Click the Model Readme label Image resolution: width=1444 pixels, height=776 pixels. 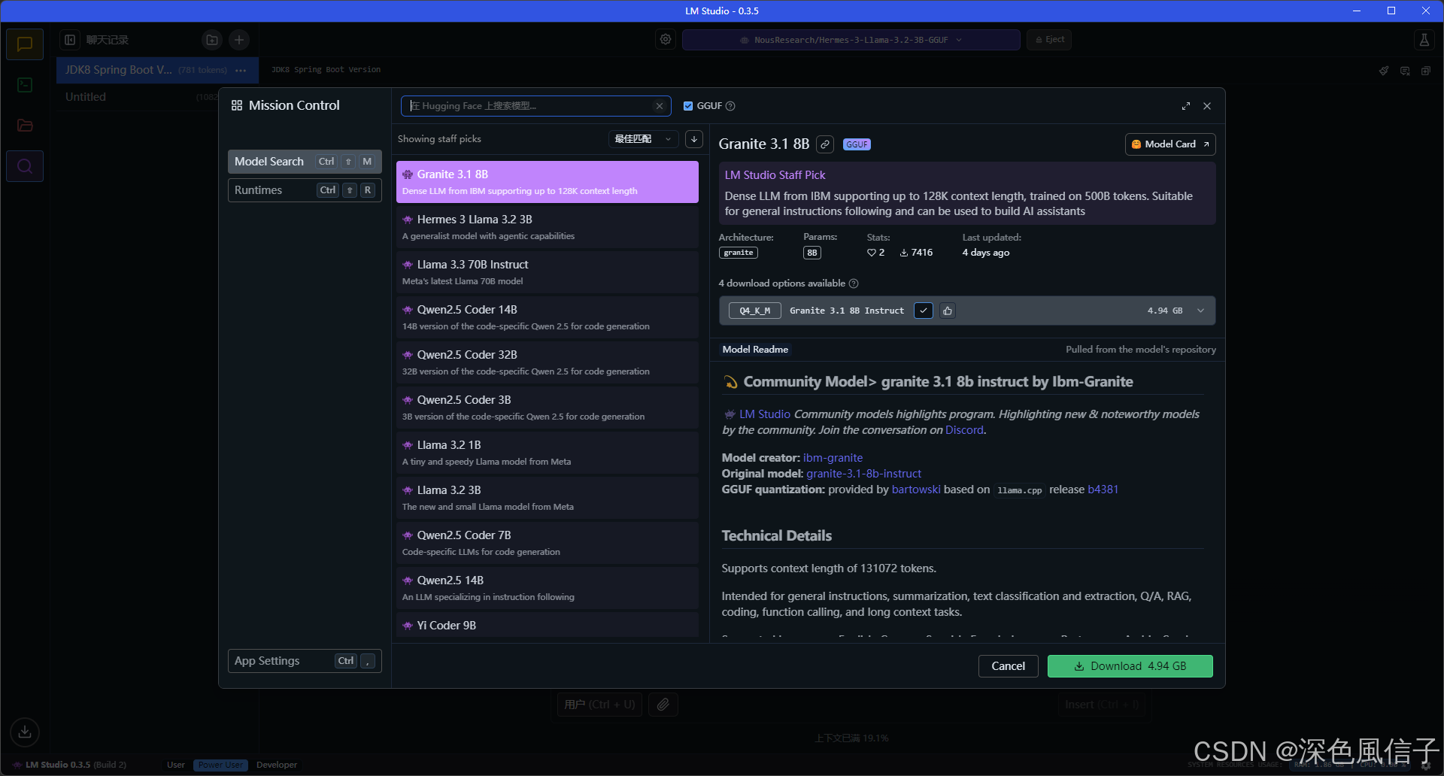(x=755, y=350)
